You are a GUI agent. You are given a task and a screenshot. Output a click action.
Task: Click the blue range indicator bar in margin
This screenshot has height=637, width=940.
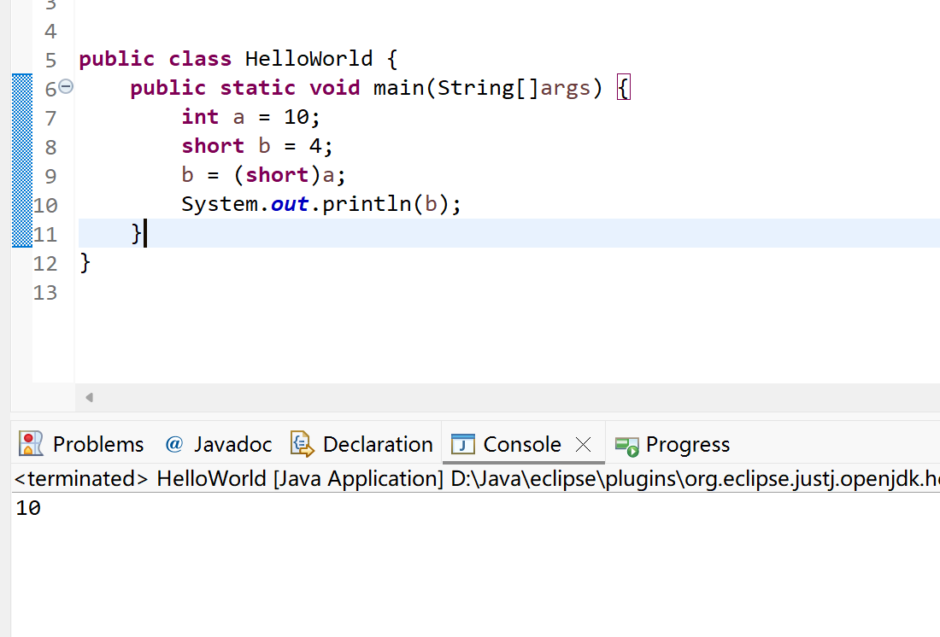tap(22, 161)
